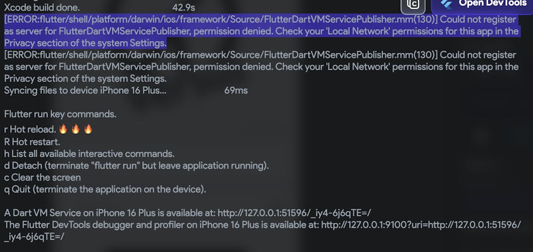
Task: Click the 69ms sync duration
Action: tap(236, 91)
